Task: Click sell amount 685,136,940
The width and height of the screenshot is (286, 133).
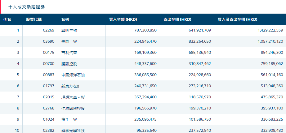Action: pyautogui.click(x=200, y=53)
